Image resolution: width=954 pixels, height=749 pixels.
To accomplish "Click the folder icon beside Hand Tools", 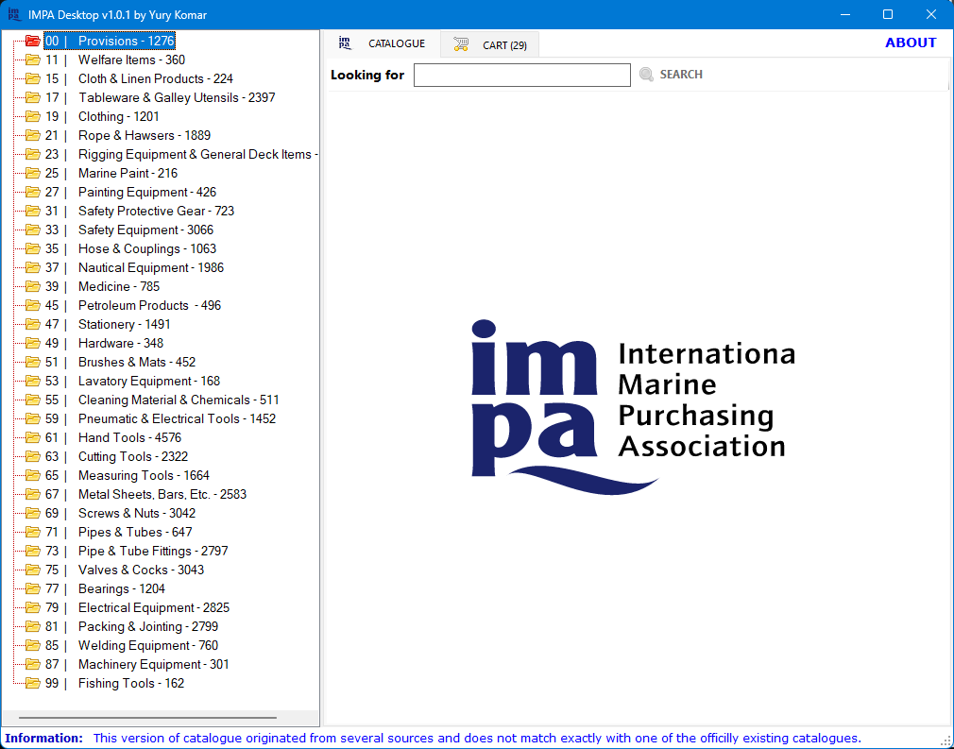I will [32, 438].
